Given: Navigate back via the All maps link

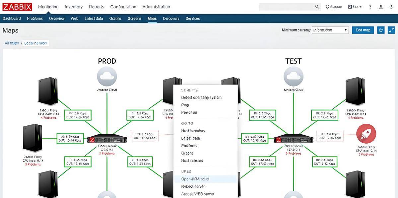Looking at the screenshot, I should click(x=11, y=43).
